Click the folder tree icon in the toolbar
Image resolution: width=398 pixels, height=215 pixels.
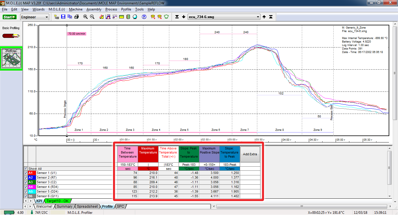point(57,17)
